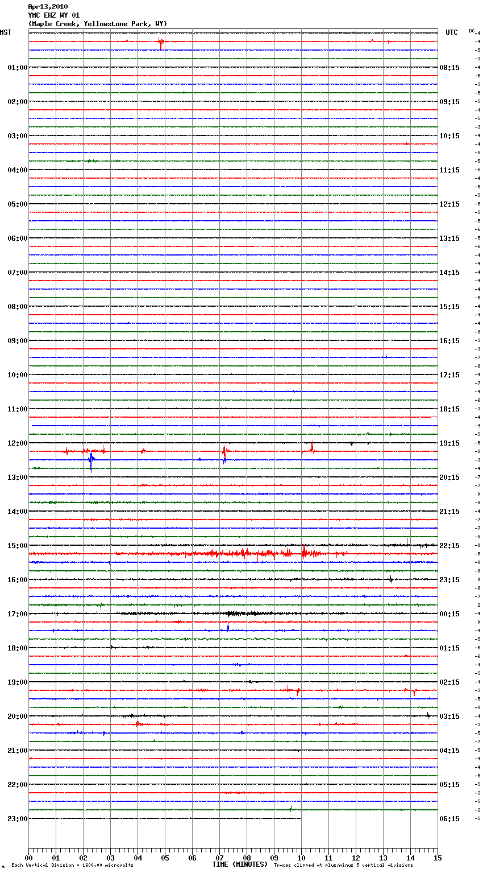Image resolution: width=483 pixels, height=873 pixels.
Task: Click the 16:15 UTC time label
Action: coord(449,341)
